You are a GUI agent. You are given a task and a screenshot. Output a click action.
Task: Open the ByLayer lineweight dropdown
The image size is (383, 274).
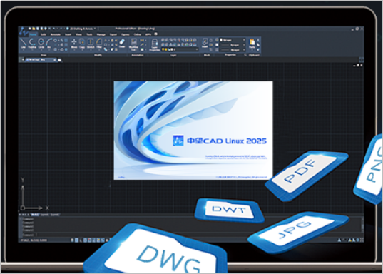(x=233, y=50)
